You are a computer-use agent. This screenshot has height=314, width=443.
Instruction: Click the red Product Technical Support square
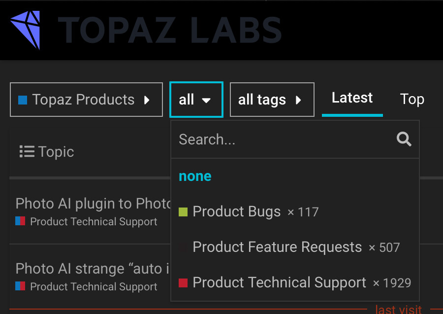183,283
